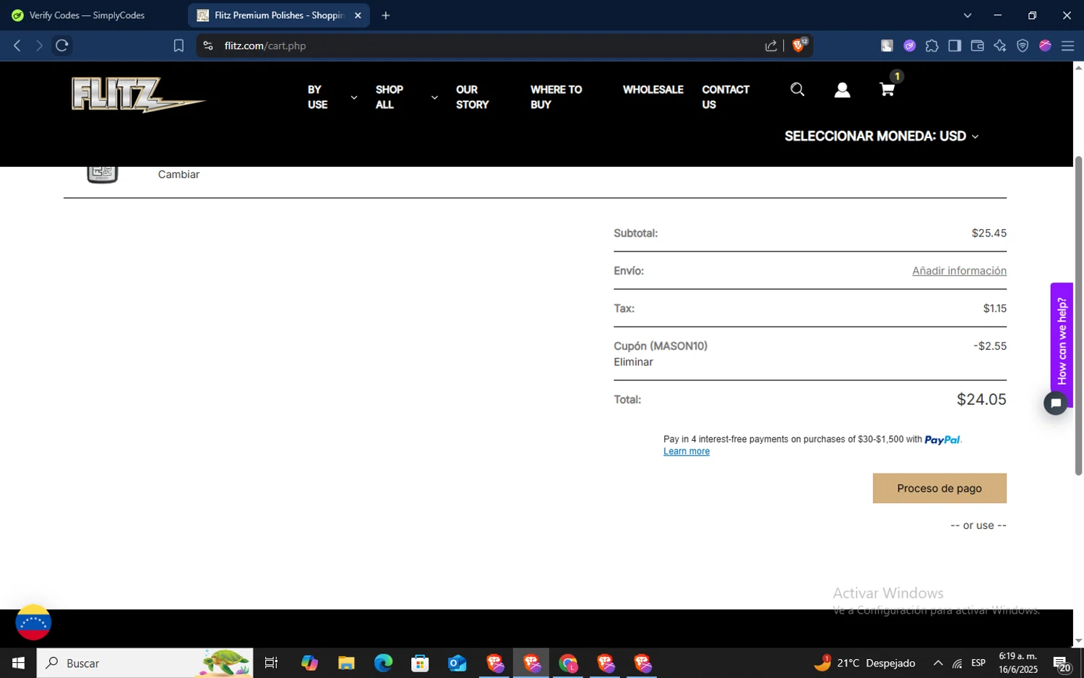Screen dimensions: 1084x678
Task: Click the Tax value $1.15
Action: [x=994, y=309]
